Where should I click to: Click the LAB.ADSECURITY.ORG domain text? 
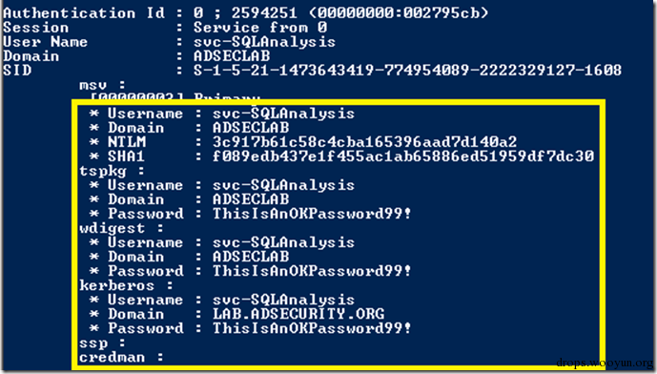click(298, 314)
